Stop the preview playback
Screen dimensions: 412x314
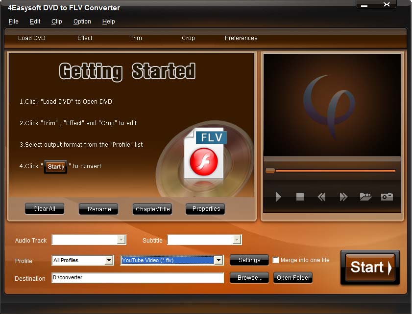pos(300,197)
